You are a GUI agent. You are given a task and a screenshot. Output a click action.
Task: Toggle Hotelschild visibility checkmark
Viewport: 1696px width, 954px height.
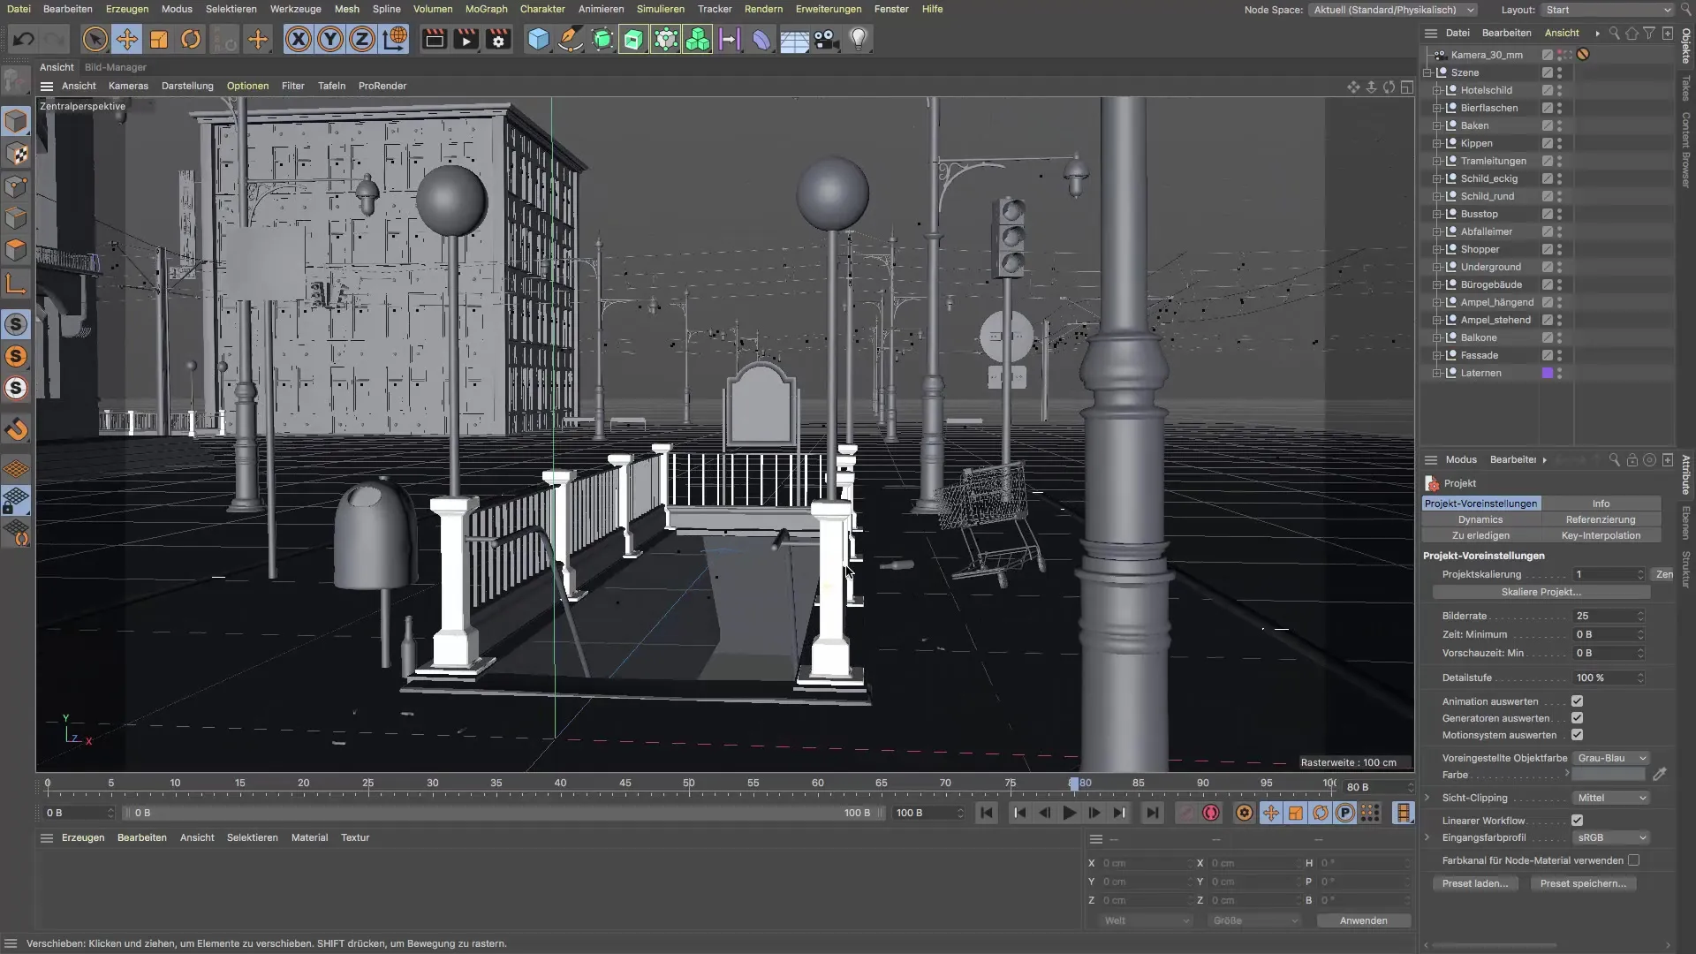pyautogui.click(x=1548, y=90)
